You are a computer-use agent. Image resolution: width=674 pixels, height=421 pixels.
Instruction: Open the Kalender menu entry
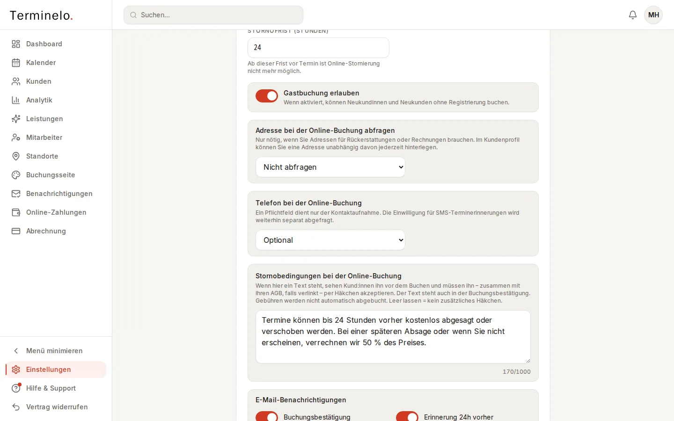click(x=56, y=63)
